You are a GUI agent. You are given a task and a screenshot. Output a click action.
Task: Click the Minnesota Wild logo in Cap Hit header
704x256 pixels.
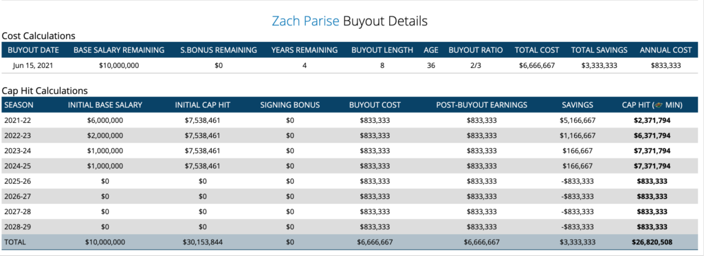tap(658, 106)
